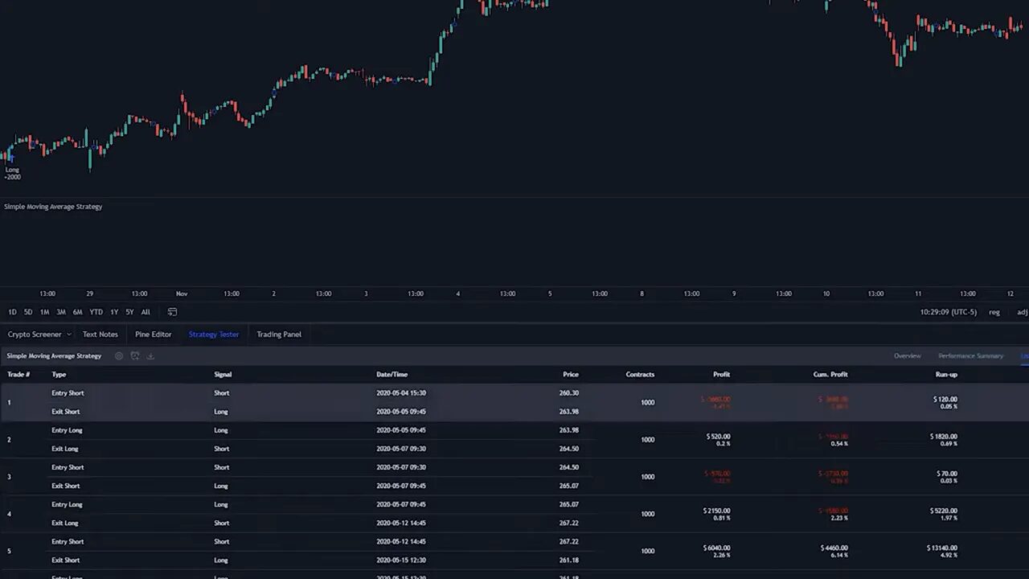This screenshot has width=1029, height=579.
Task: Set chart range to 1D
Action: (x=12, y=311)
